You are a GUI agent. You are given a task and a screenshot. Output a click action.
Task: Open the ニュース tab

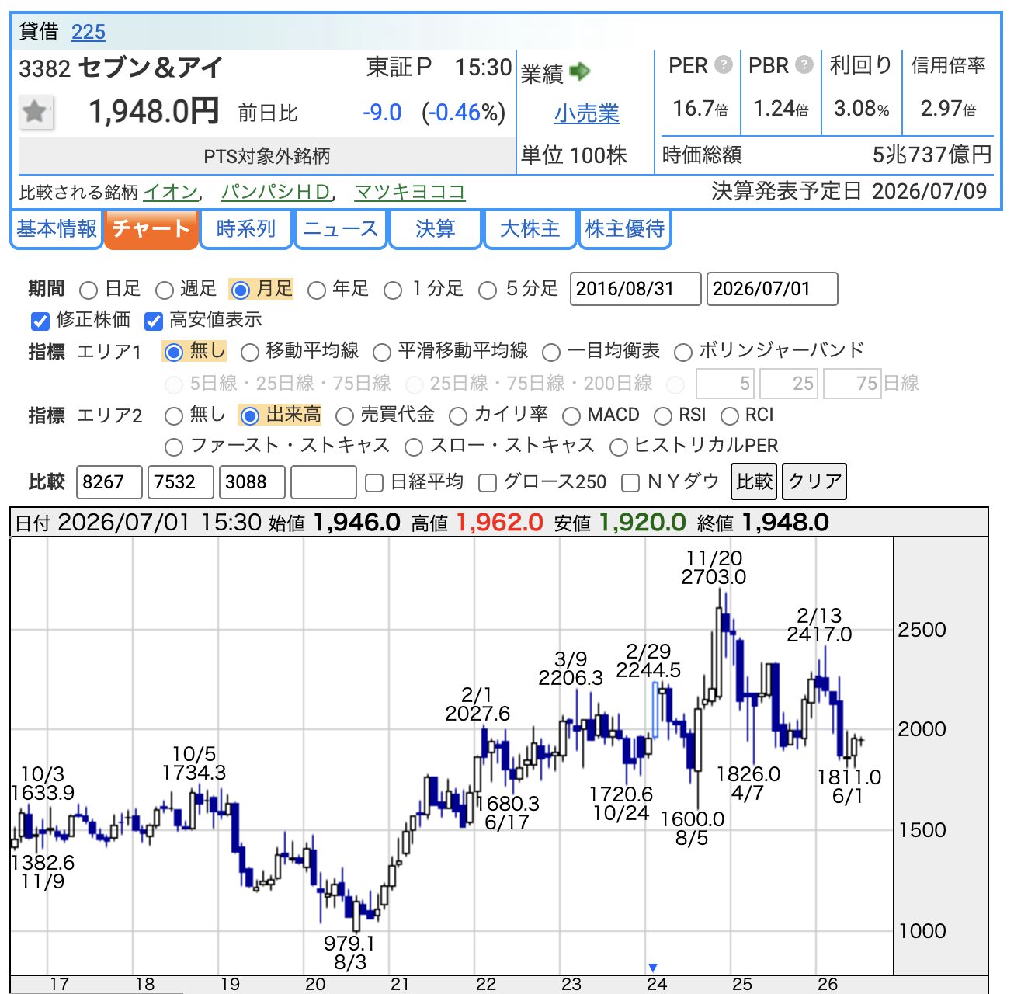pos(341,229)
